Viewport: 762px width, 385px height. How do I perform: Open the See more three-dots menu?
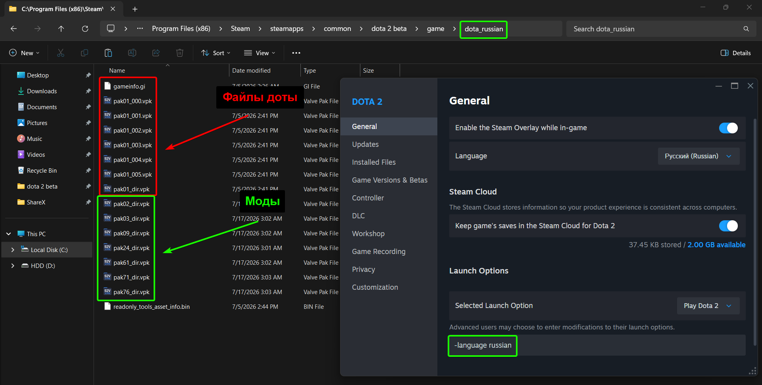tap(296, 53)
